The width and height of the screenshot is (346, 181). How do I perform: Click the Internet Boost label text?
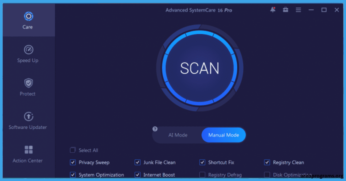click(159, 175)
